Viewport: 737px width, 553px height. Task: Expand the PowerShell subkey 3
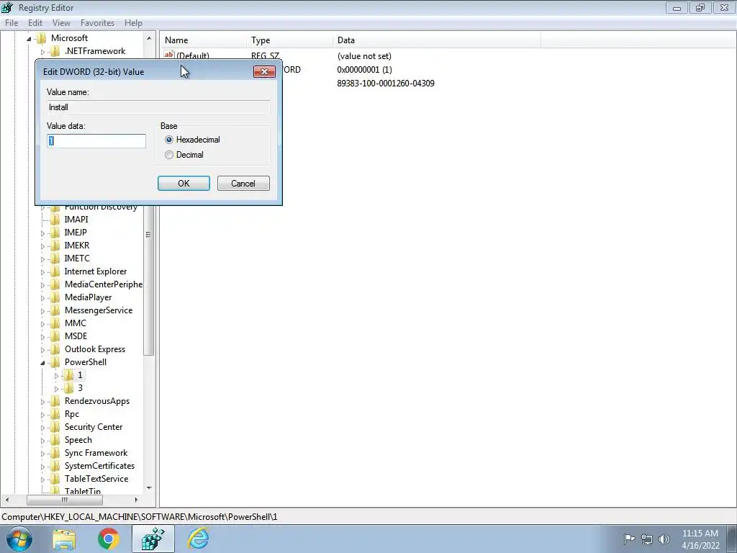pyautogui.click(x=56, y=388)
